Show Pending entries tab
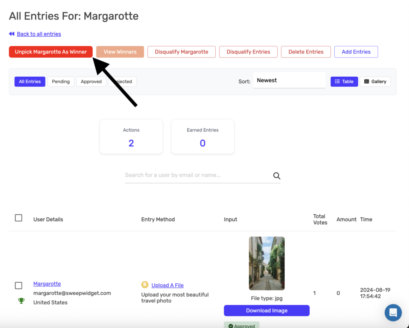This screenshot has height=328, width=409. pyautogui.click(x=61, y=82)
